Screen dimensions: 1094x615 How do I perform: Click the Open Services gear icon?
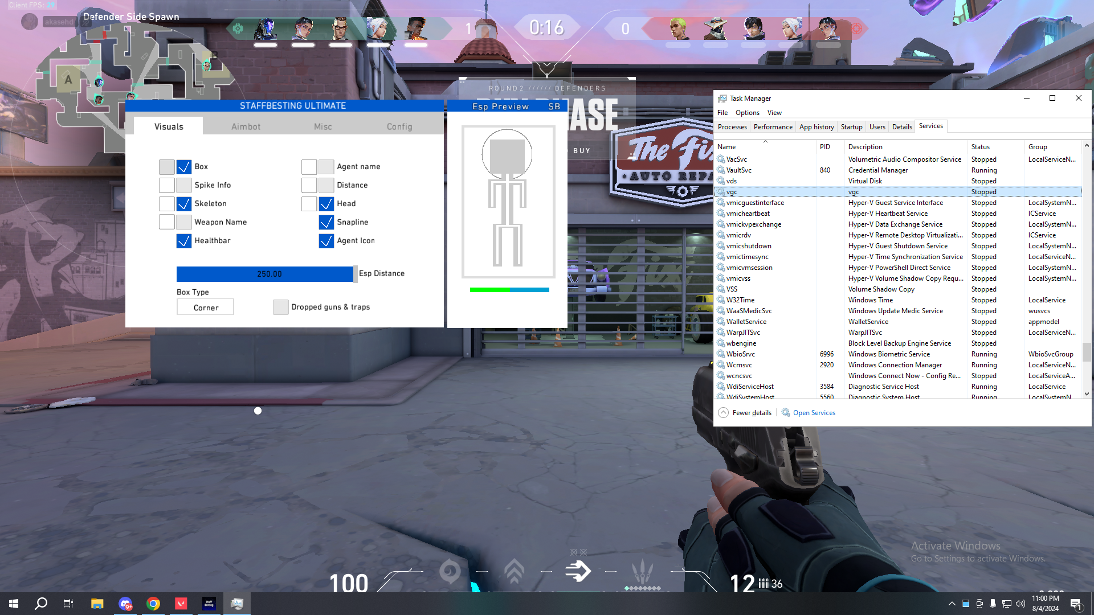tap(786, 413)
